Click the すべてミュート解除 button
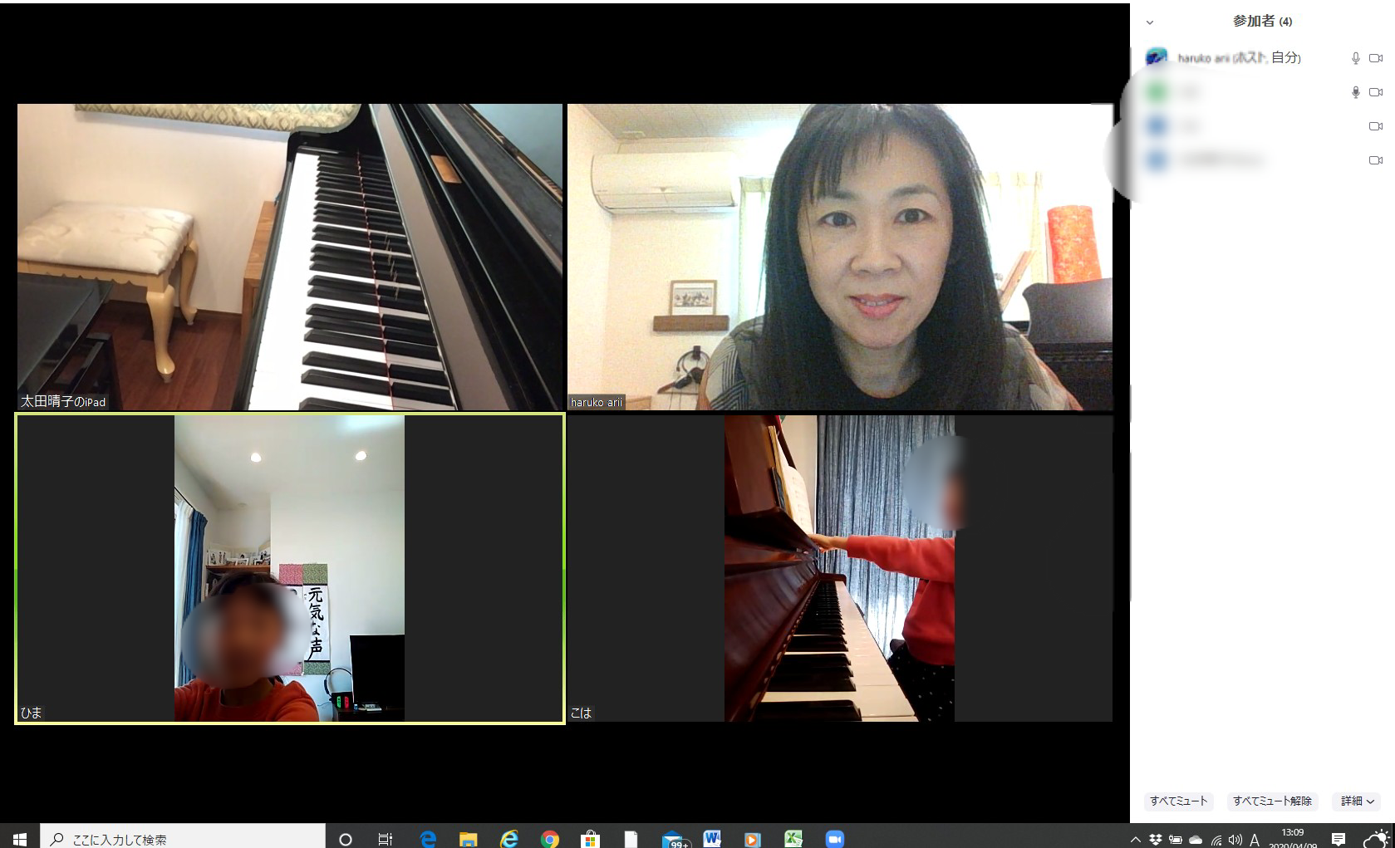This screenshot has height=848, width=1395. coord(1271,801)
